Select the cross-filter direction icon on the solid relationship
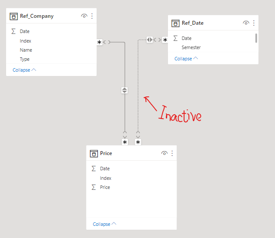Screen dimensions: 275x238 click(124, 90)
